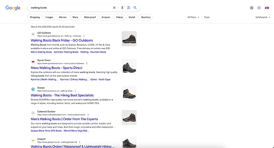Open Google apps grid
Image resolution: width=274 pixels, height=148 pixels.
coord(259,8)
